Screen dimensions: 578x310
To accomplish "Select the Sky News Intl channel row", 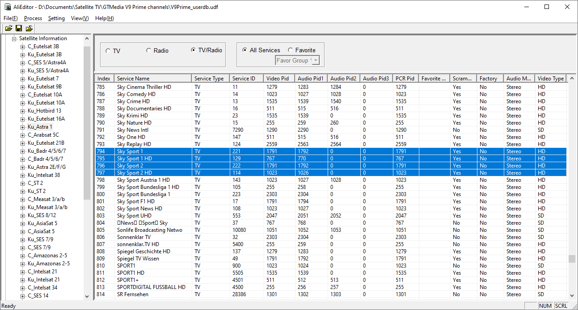I will [x=331, y=130].
